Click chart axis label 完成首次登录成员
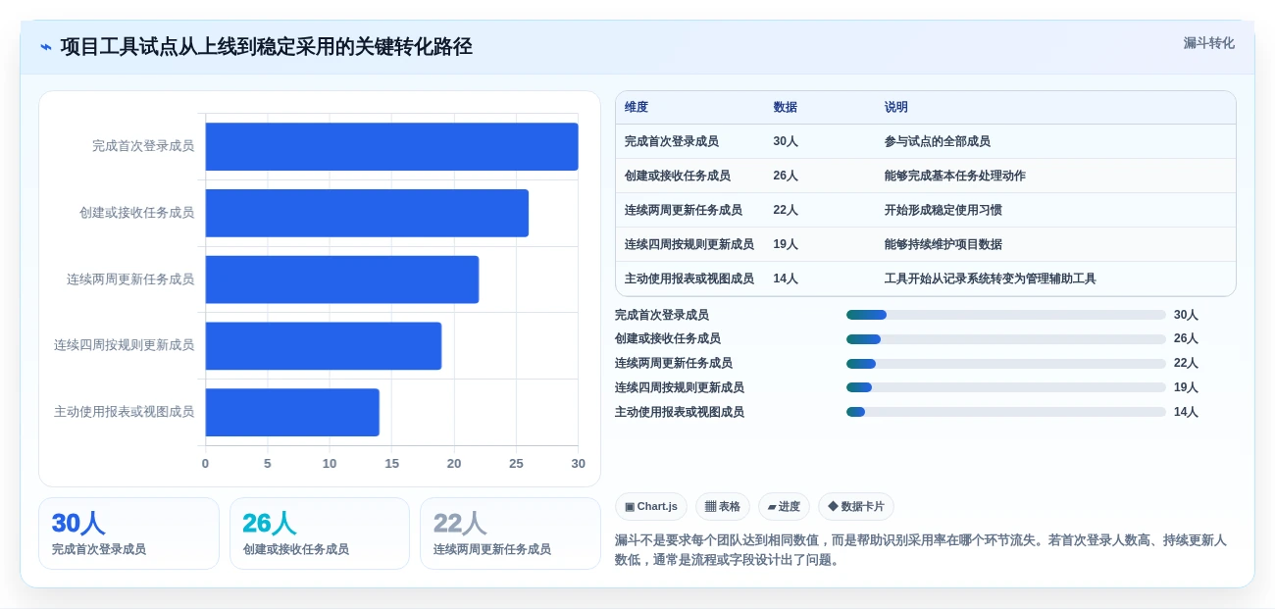 pos(143,146)
